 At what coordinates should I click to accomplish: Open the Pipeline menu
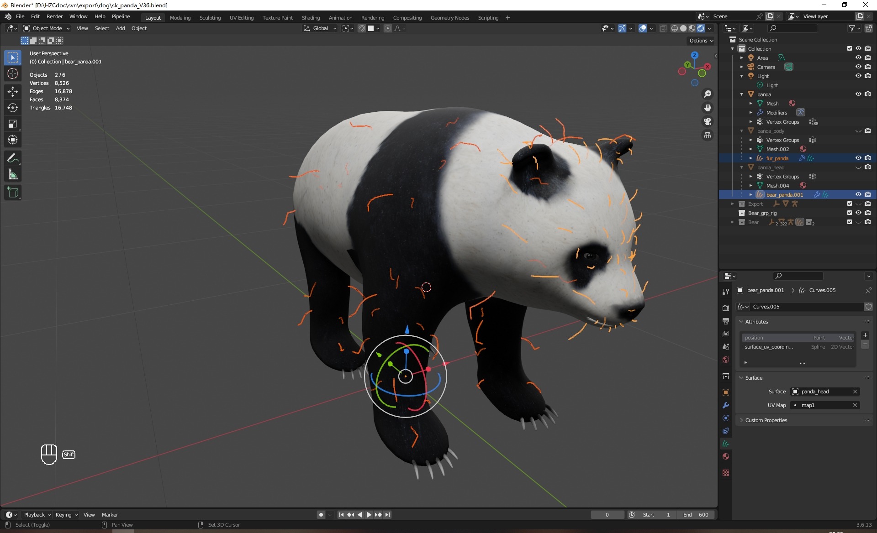121,16
